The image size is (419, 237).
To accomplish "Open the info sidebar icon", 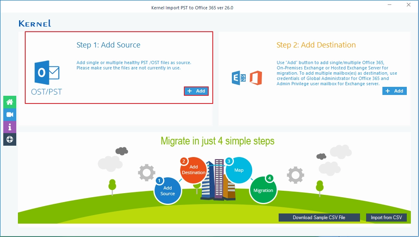I will coord(10,127).
